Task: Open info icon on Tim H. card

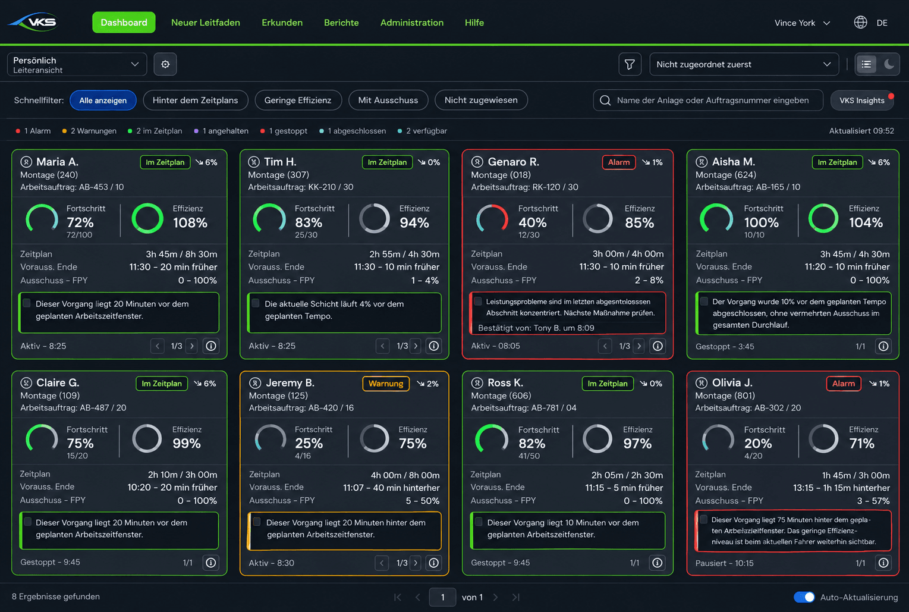Action: pyautogui.click(x=434, y=346)
